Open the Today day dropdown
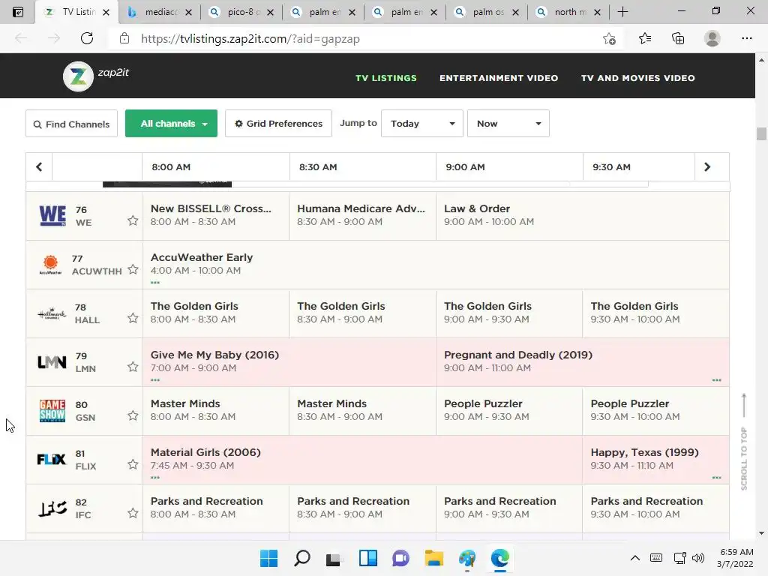The width and height of the screenshot is (768, 576). 422,124
